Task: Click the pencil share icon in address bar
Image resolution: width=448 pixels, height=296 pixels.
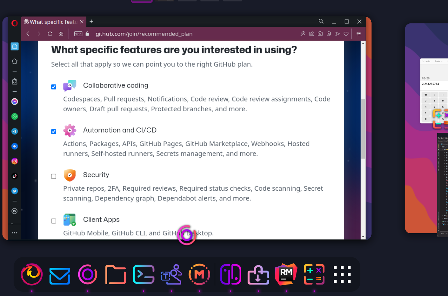Action: coord(311,34)
